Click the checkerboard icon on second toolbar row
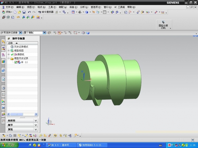198x148 pixels. click(x=4, y=17)
